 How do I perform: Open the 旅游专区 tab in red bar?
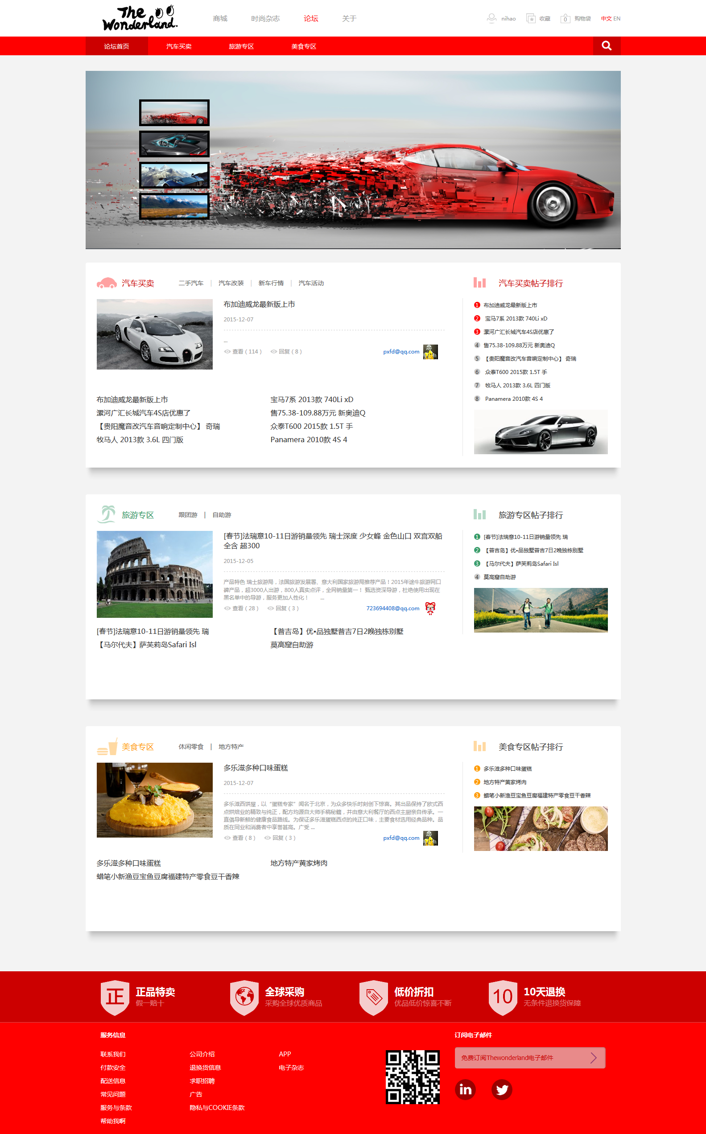click(x=241, y=46)
